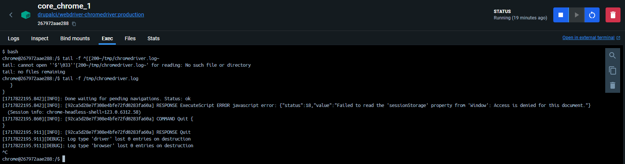Go back using the left arrow
The image size is (625, 164).
(x=11, y=15)
